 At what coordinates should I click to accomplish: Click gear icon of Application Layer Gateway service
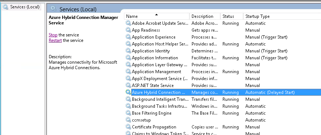click(128, 64)
